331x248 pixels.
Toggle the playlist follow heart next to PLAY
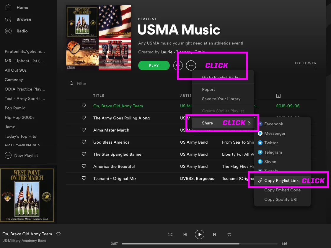coord(178,65)
